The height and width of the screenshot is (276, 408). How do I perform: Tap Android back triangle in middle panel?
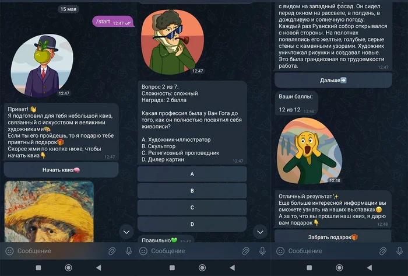point(233,268)
